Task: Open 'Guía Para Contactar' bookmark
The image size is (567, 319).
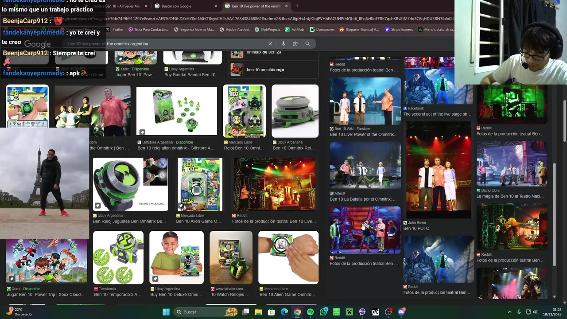Action: coord(148,30)
